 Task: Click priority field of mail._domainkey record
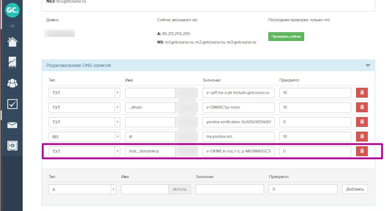click(315, 151)
